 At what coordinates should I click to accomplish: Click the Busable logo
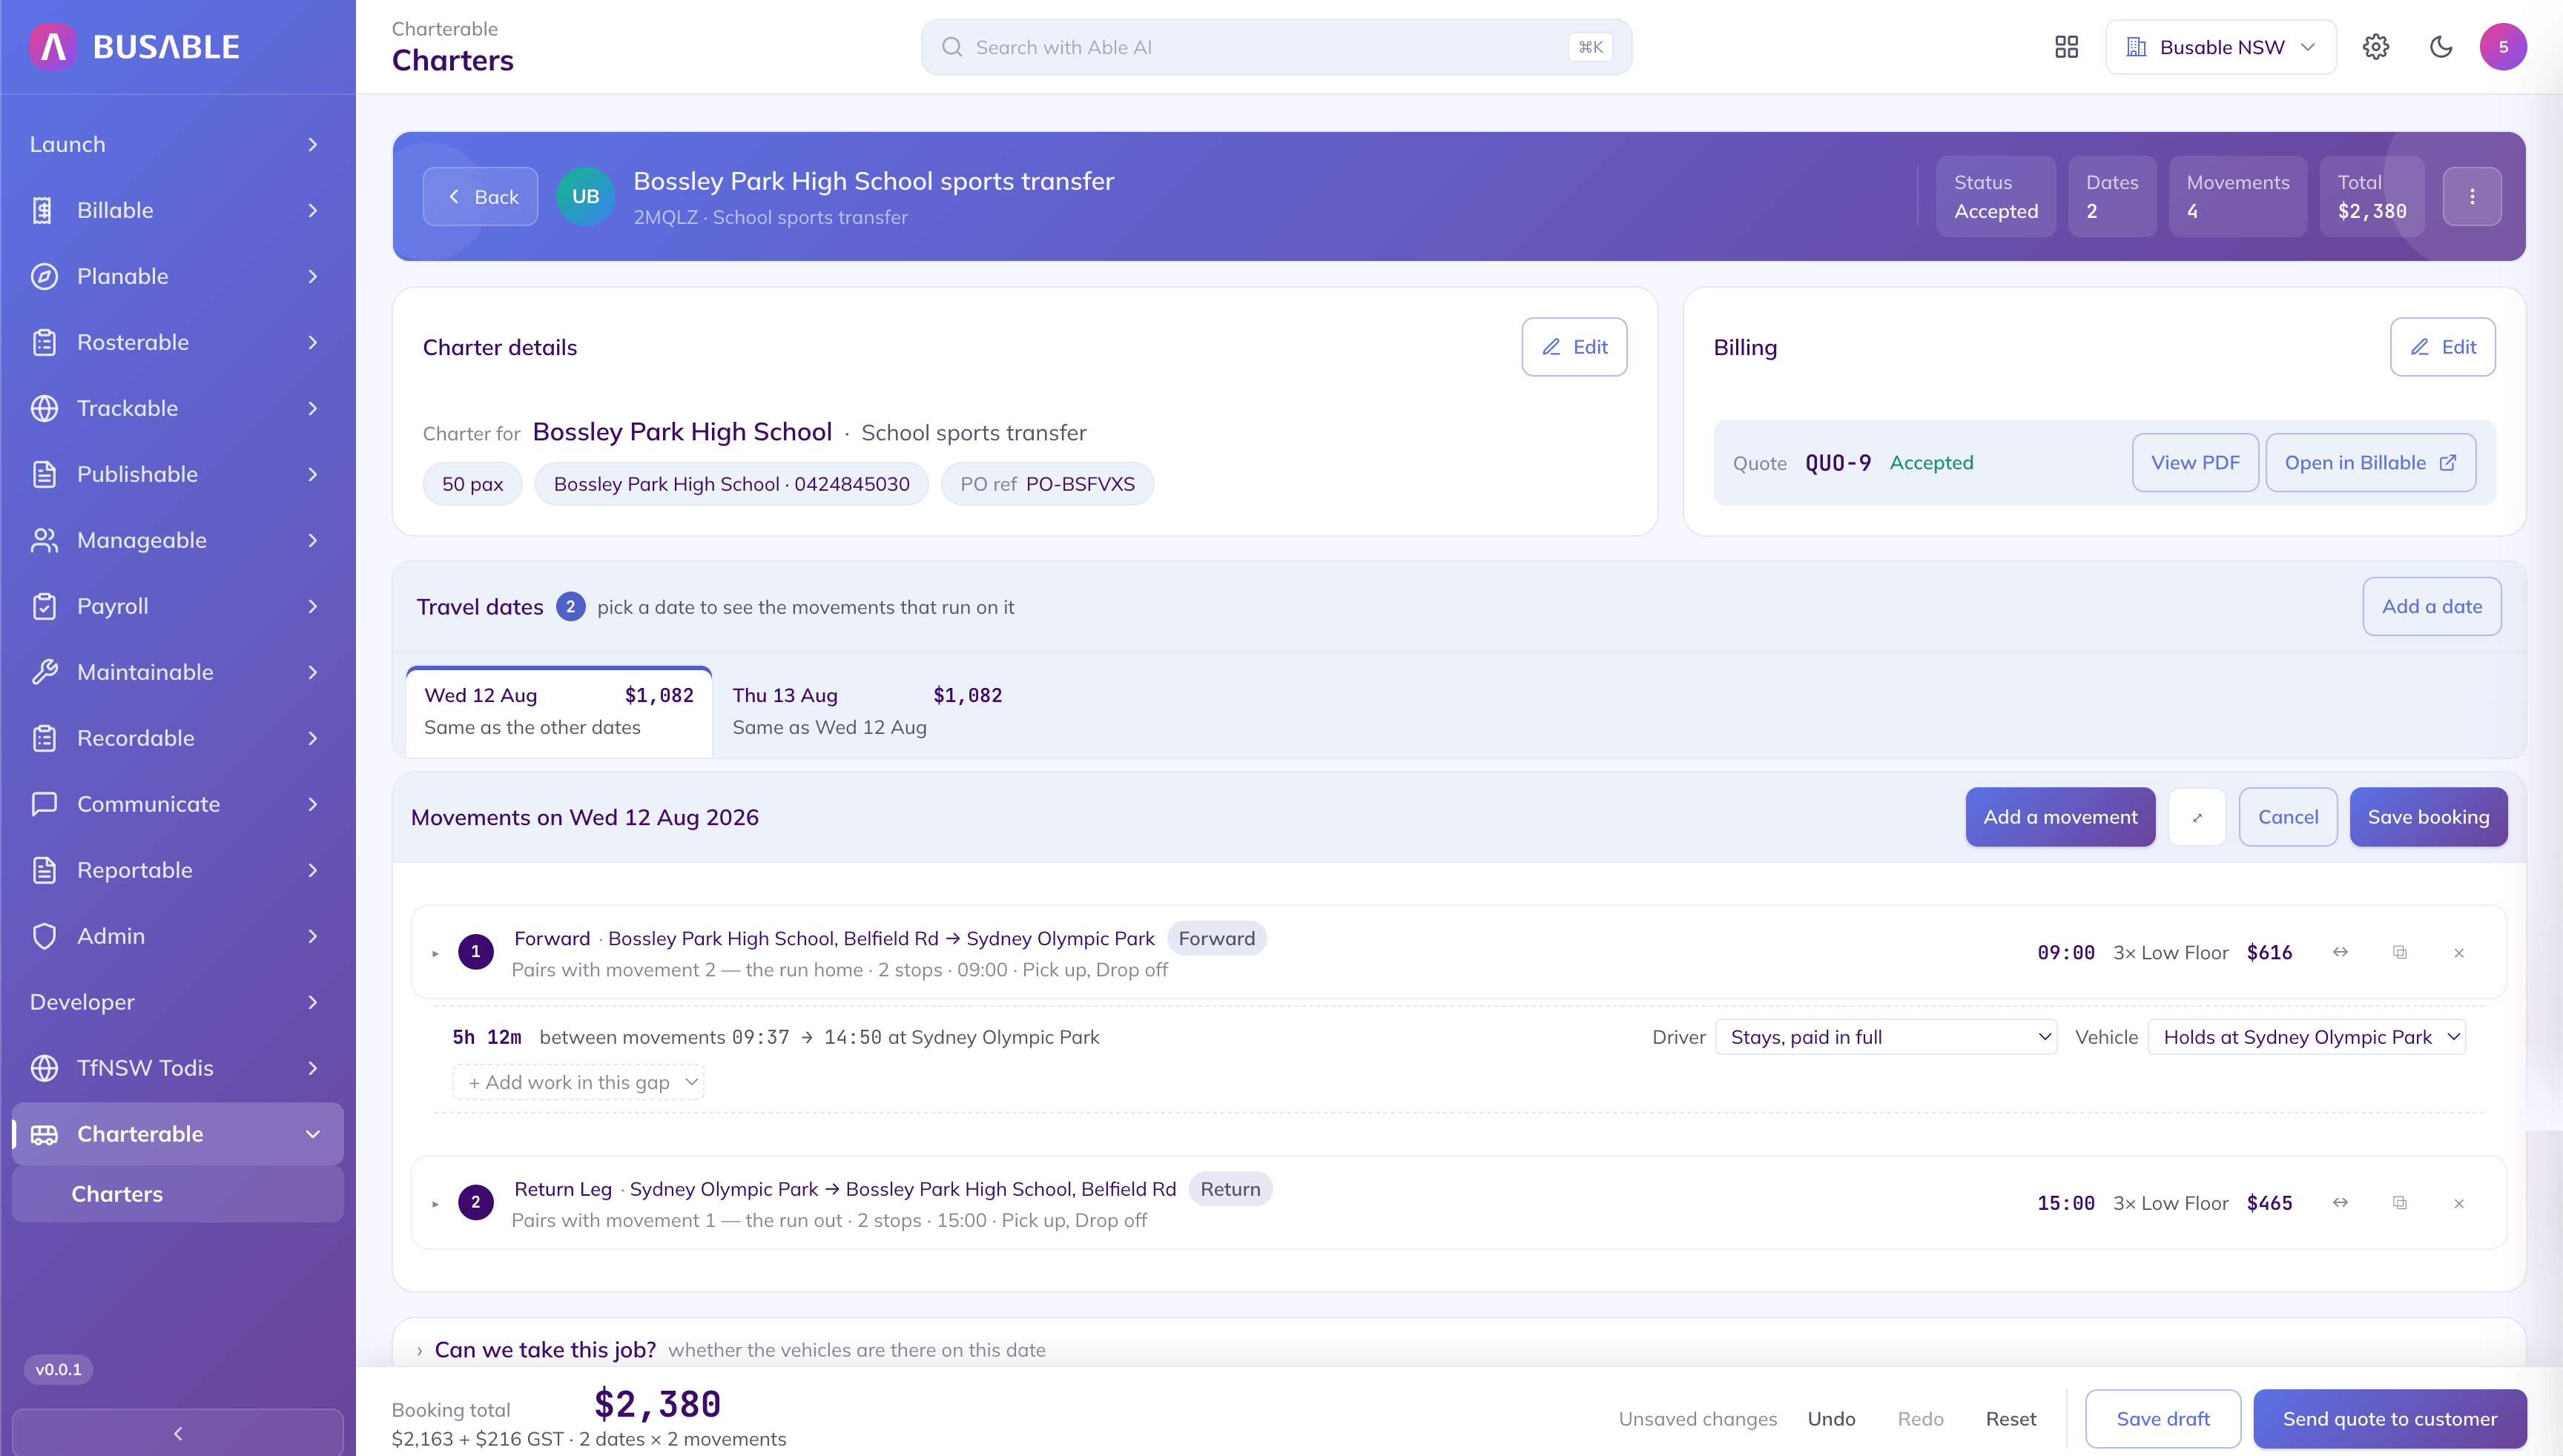pyautogui.click(x=135, y=46)
